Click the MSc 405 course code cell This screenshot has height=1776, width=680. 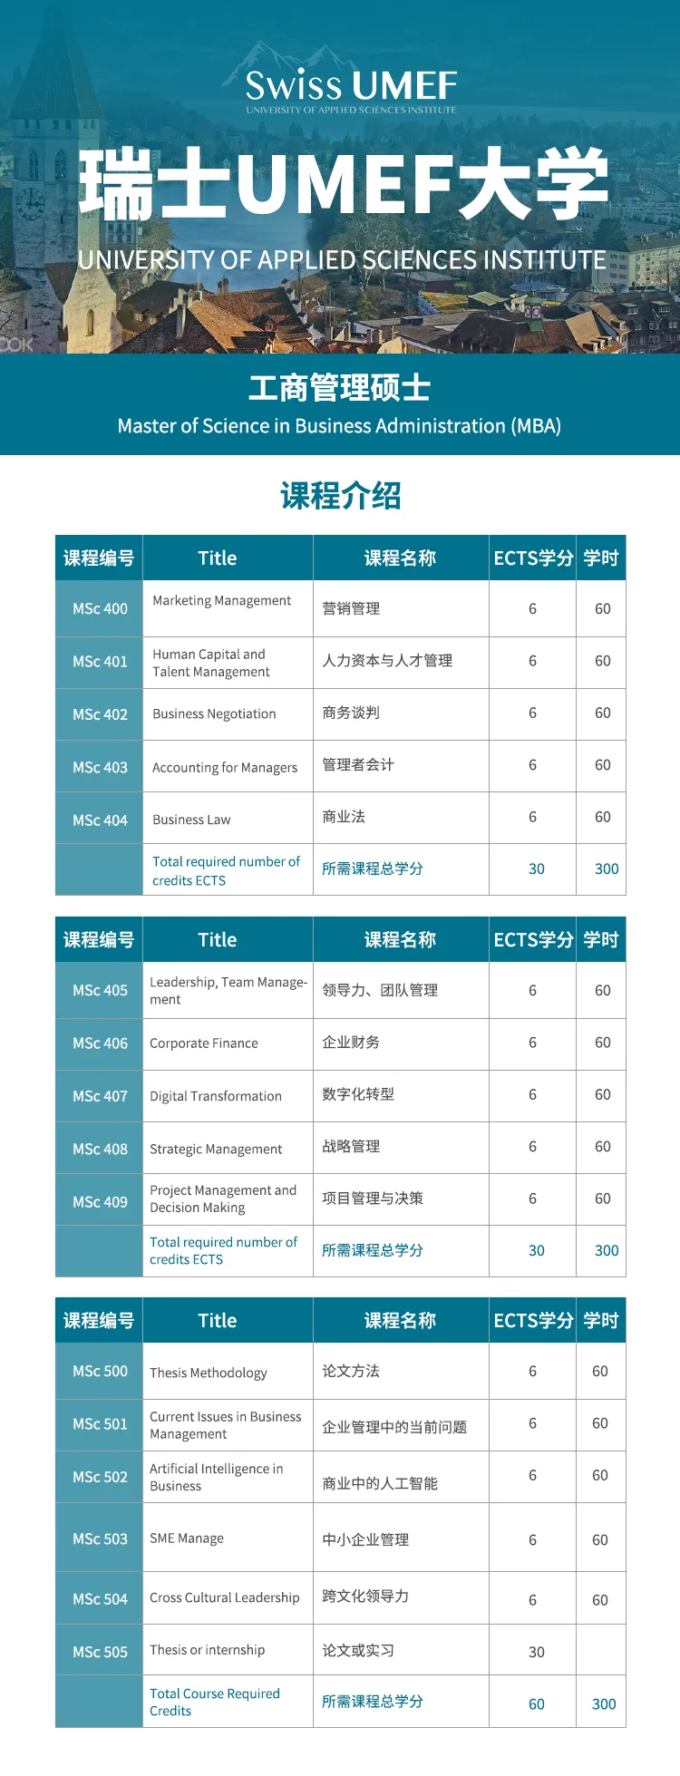click(x=100, y=991)
